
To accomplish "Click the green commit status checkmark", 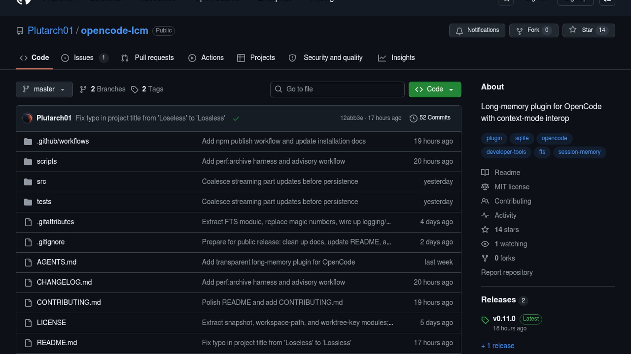I will pyautogui.click(x=236, y=119).
